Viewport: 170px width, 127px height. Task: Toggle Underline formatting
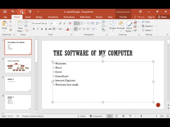pos(42,29)
